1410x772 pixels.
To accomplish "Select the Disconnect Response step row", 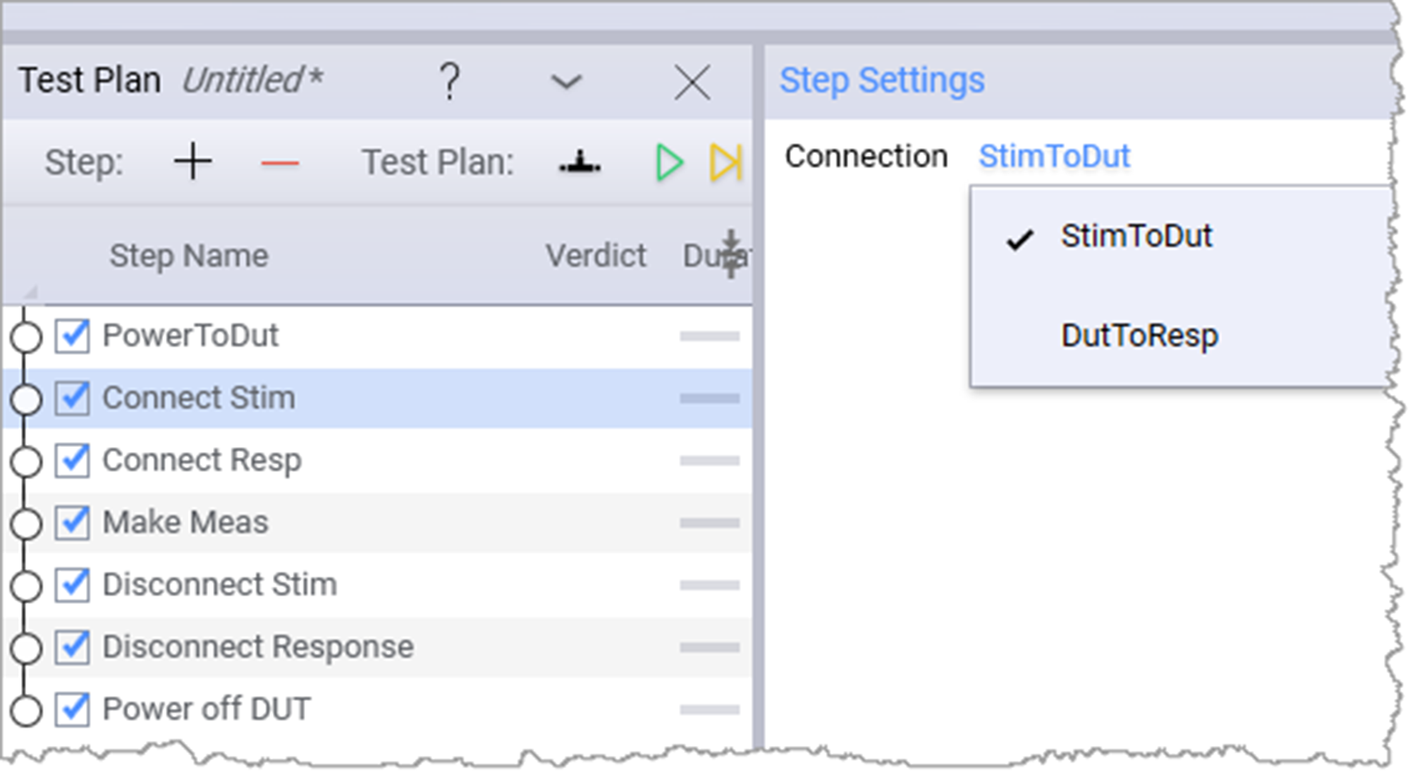I will pos(258,647).
